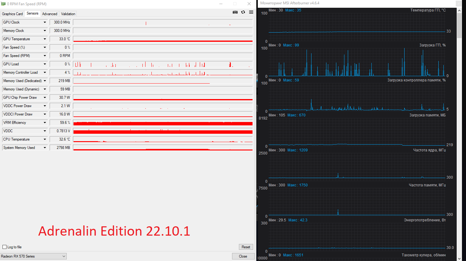Image resolution: width=466 pixels, height=261 pixels.
Task: Click the 'Загрузка ГП, %' label in Afterburner
Action: tap(432, 45)
